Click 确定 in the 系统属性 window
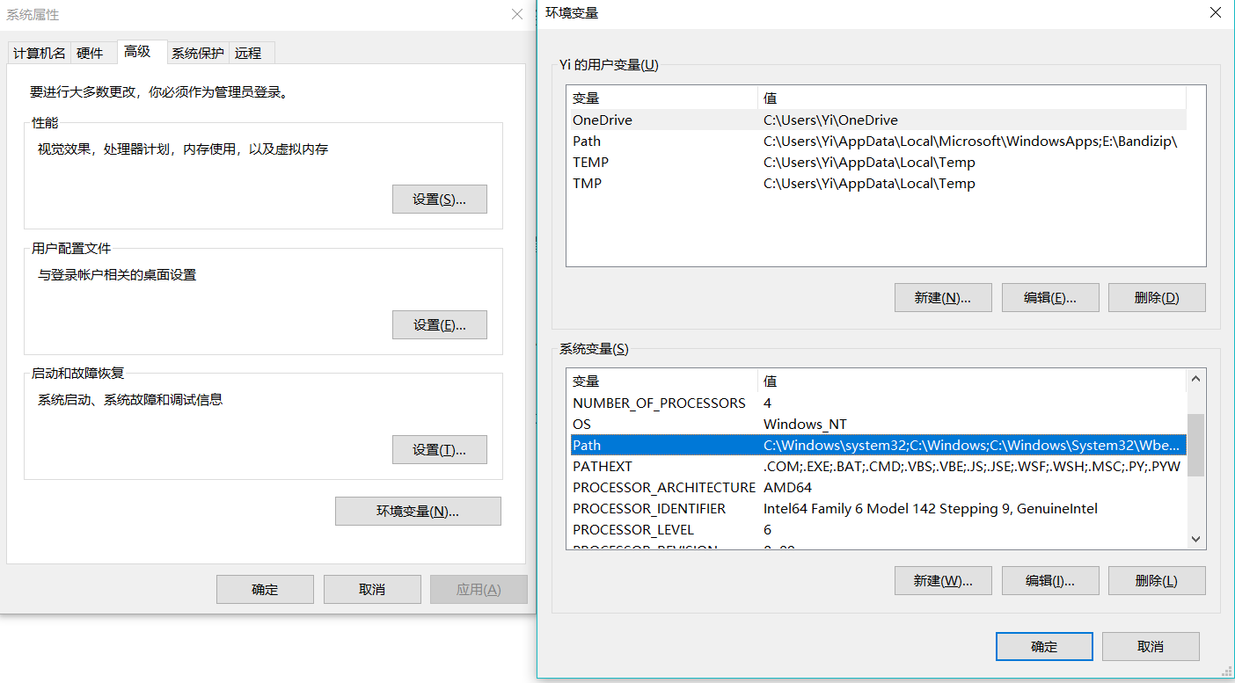Screen dimensions: 1235x683 tap(265, 590)
